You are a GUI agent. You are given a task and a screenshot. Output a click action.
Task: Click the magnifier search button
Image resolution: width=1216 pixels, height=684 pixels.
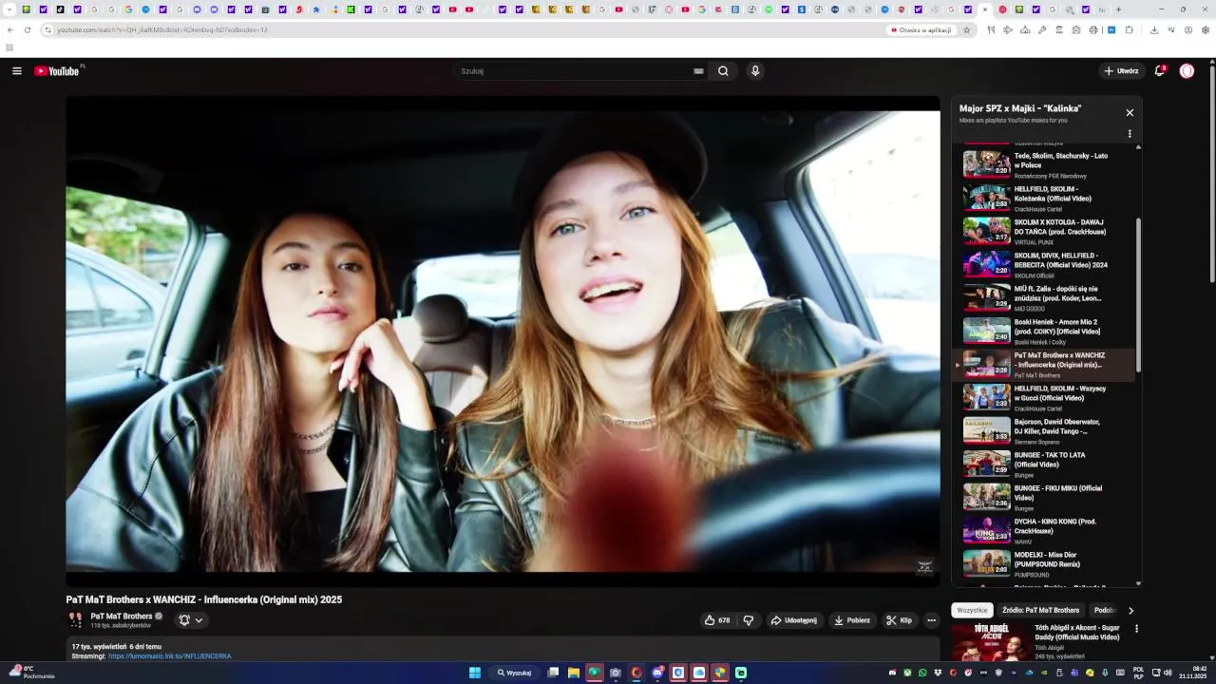tap(723, 71)
